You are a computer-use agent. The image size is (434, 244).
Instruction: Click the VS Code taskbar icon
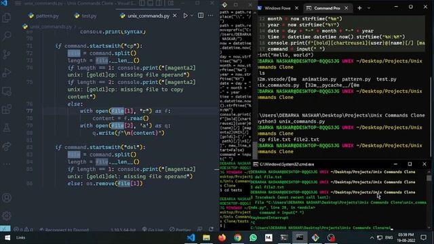pyautogui.click(x=191, y=238)
